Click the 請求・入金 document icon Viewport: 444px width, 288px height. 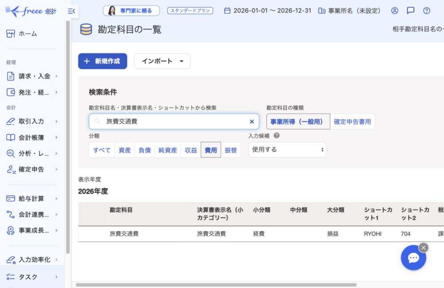(11, 76)
